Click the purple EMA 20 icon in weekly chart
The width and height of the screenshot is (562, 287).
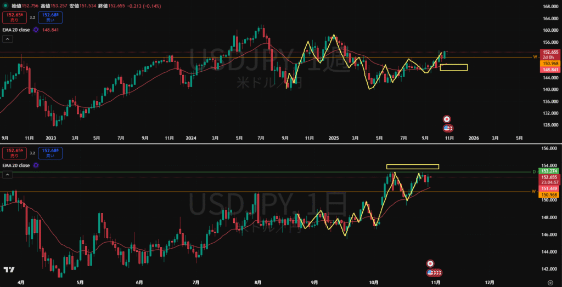pos(35,30)
